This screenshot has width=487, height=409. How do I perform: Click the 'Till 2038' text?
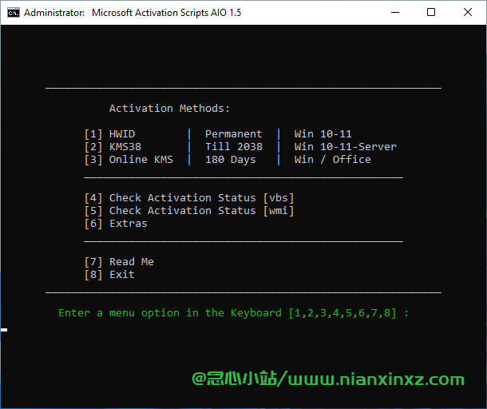tap(234, 147)
